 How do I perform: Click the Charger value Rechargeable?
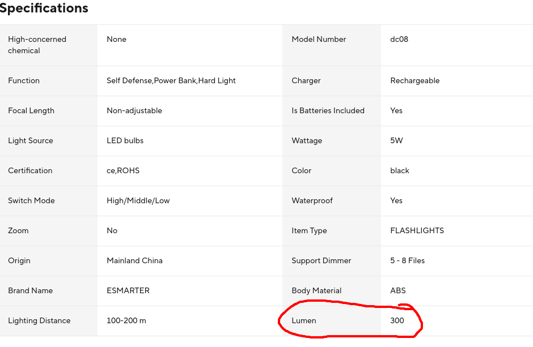pyautogui.click(x=415, y=81)
